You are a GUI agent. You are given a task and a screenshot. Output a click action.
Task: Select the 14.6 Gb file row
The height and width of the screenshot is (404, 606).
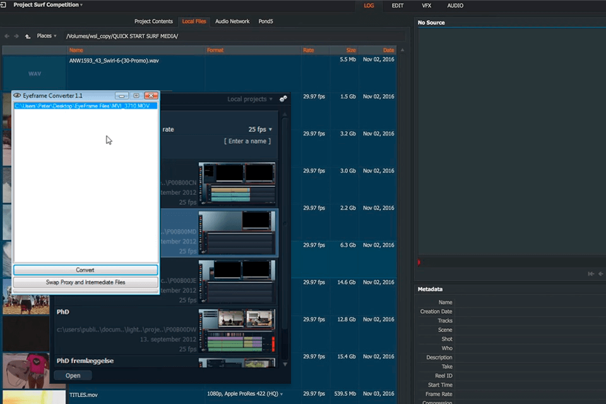click(348, 282)
